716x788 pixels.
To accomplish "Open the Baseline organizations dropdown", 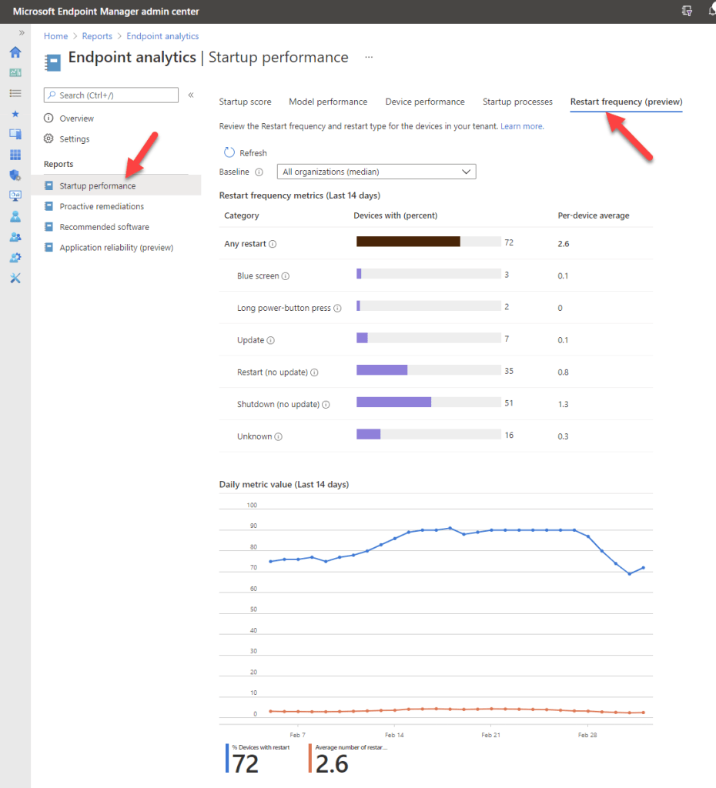I will click(x=376, y=171).
